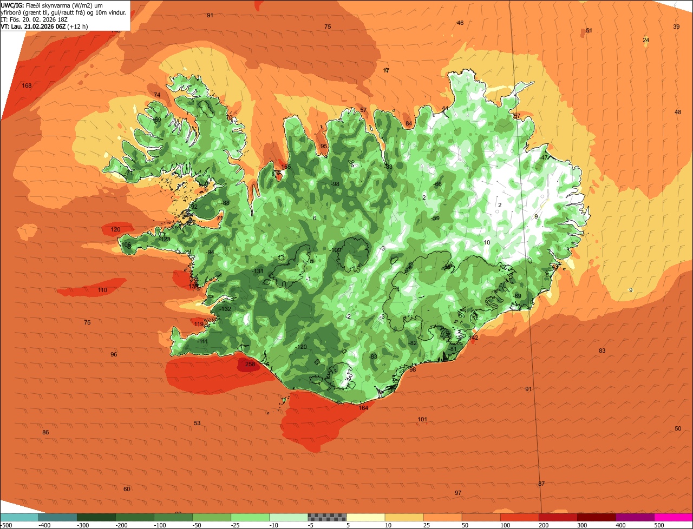
Task: Select the value 165 on the north coast
Action: (x=286, y=167)
